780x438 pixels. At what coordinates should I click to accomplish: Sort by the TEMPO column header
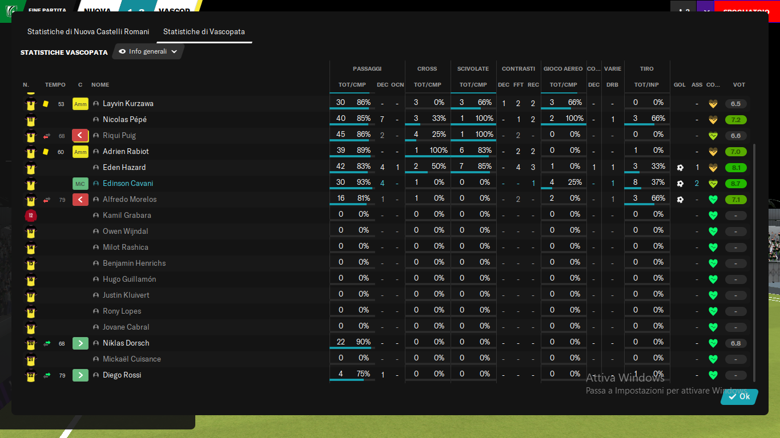(x=55, y=85)
